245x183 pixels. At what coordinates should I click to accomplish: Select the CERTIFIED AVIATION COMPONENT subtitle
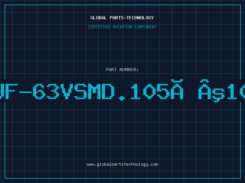(122, 27)
